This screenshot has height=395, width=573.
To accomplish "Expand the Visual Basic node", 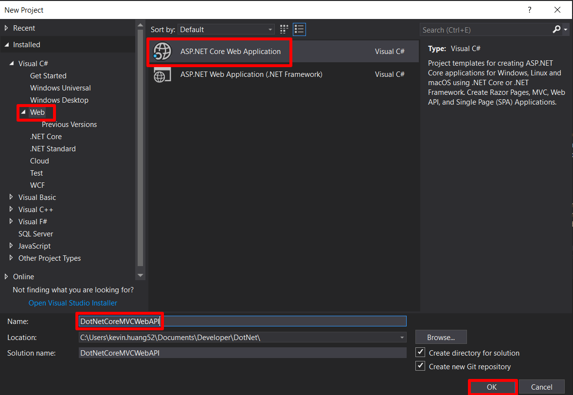I will click(12, 197).
